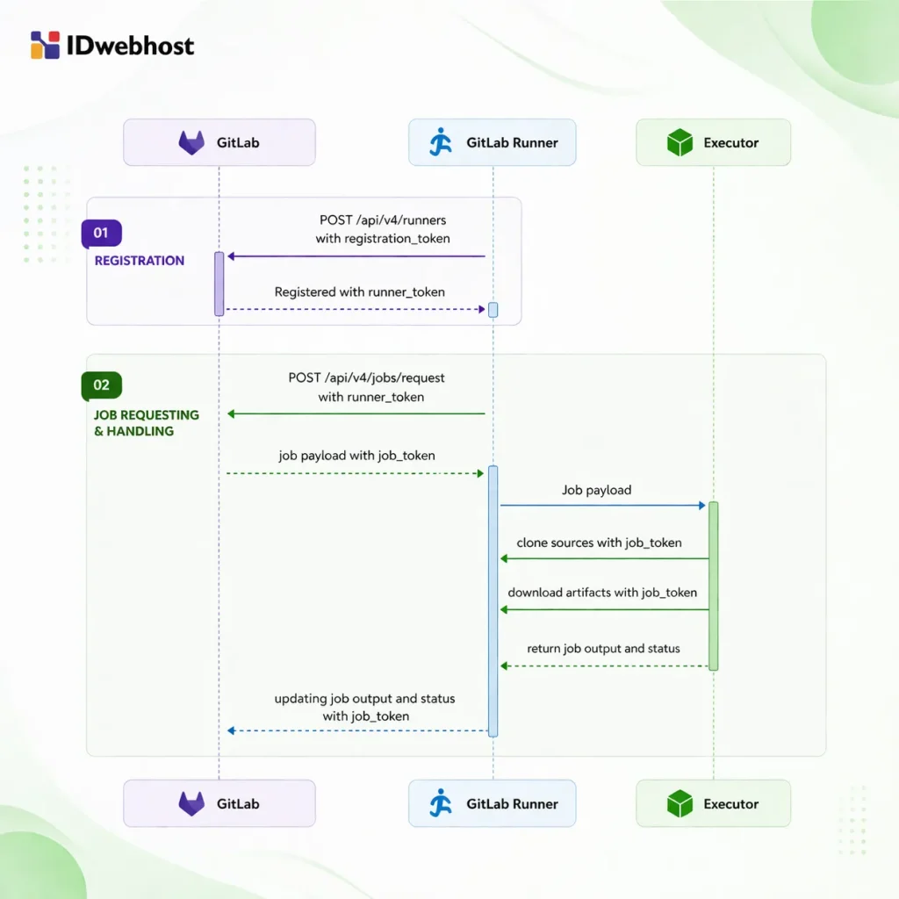The width and height of the screenshot is (899, 899).
Task: Select the top GitLab label
Action: point(238,143)
